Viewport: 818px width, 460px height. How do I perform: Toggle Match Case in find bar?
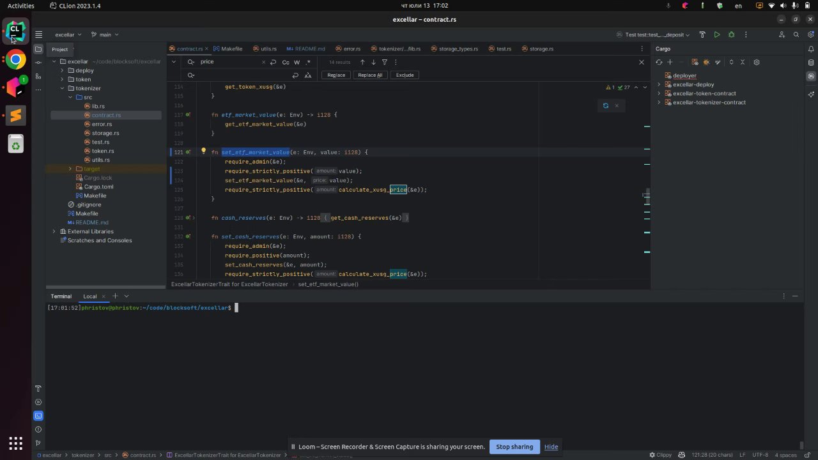click(x=286, y=62)
